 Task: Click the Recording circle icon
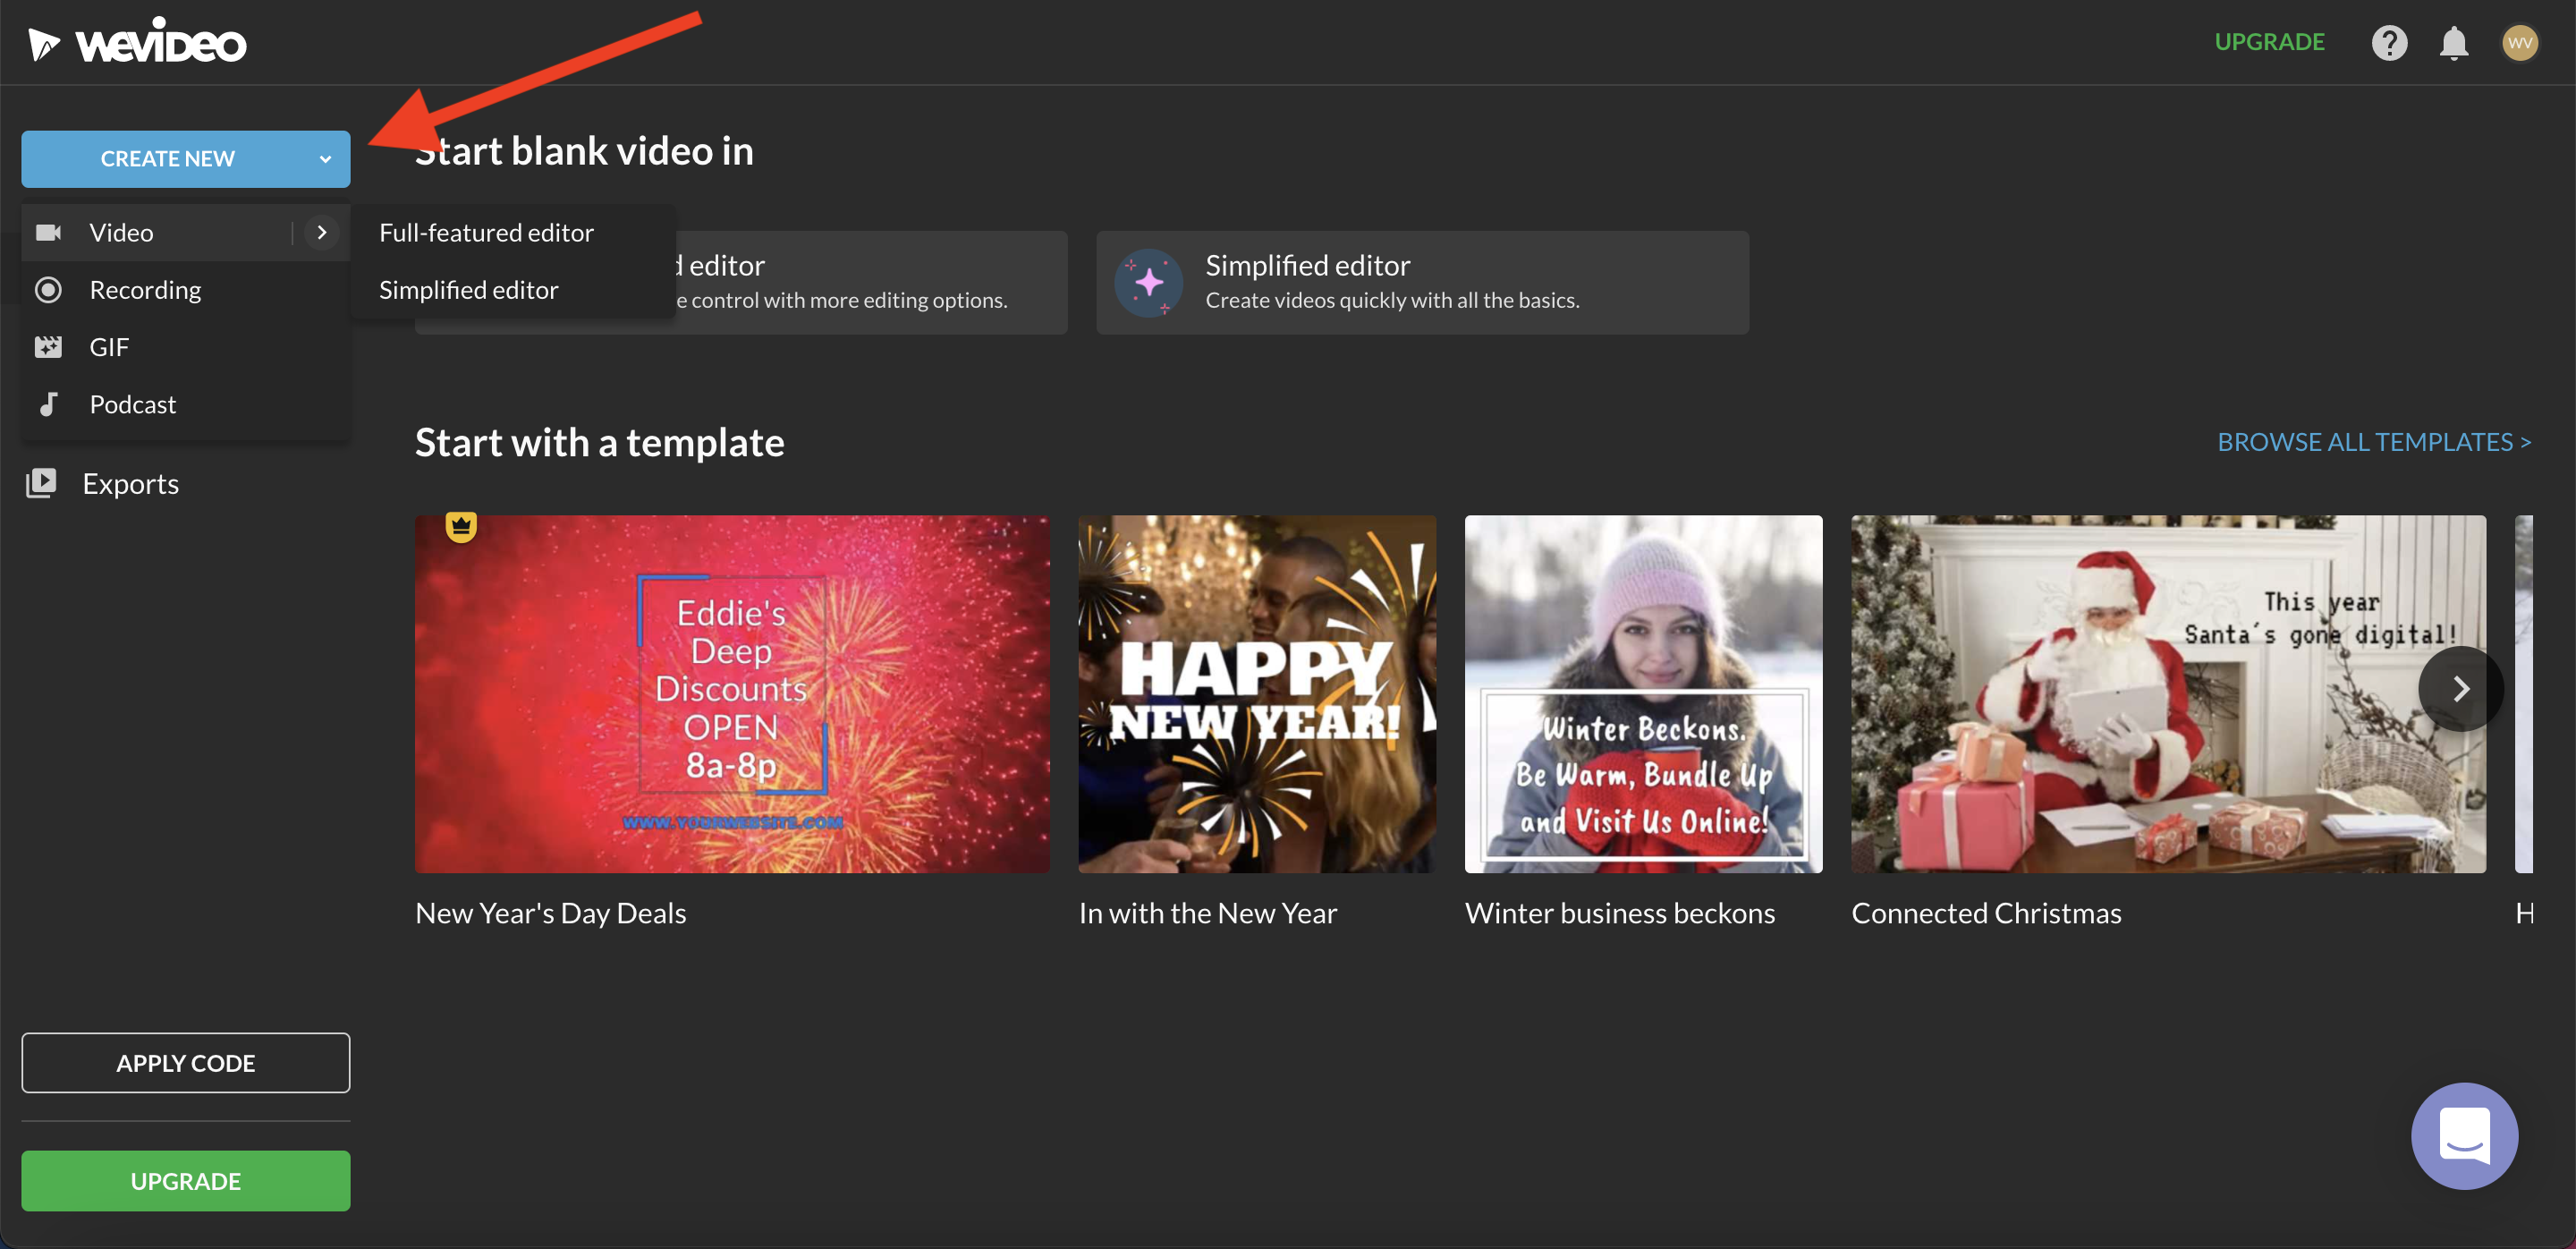tap(48, 290)
